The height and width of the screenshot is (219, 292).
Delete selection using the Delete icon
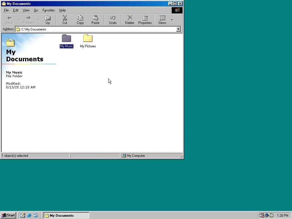click(x=130, y=20)
